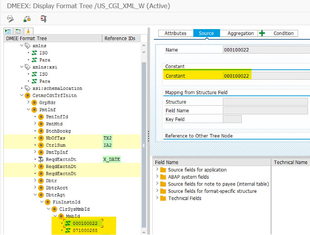Click the ClrSysMmbId element icon
Image resolution: width=310 pixels, height=235 pixels.
click(x=54, y=209)
